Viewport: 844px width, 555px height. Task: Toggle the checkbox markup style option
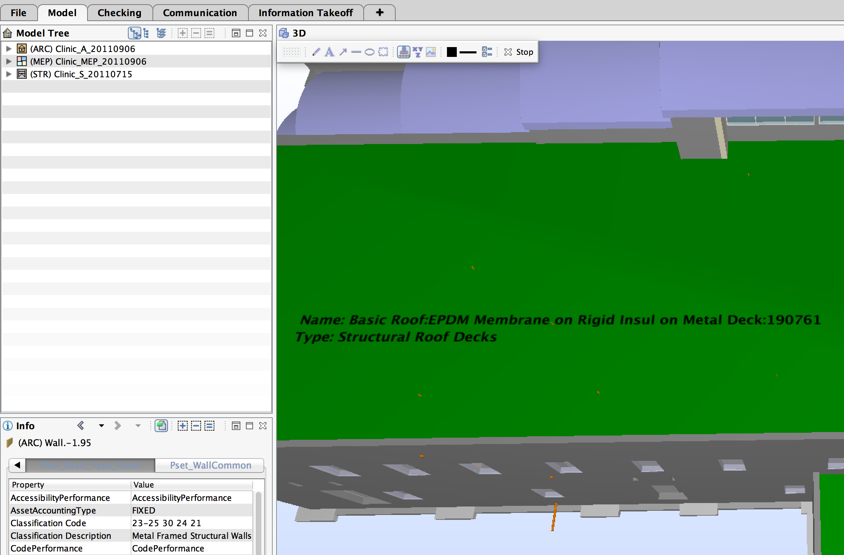[x=486, y=52]
